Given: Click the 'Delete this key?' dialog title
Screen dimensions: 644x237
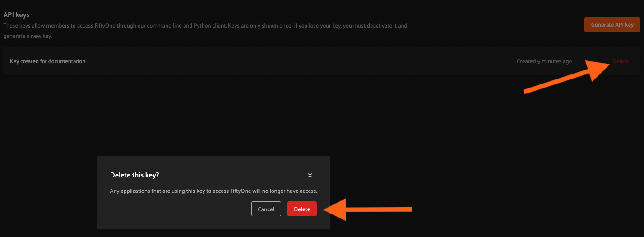Looking at the screenshot, I should (134, 175).
